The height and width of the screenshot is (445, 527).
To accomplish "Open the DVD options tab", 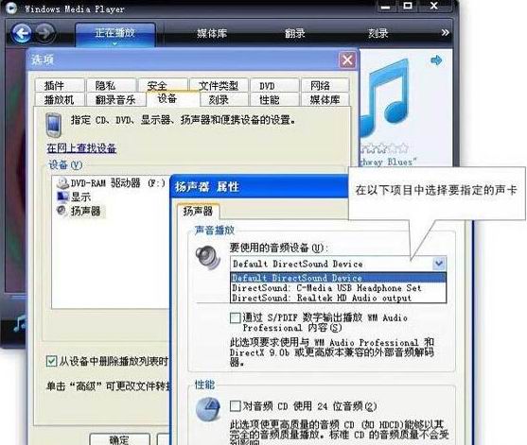I will point(274,86).
